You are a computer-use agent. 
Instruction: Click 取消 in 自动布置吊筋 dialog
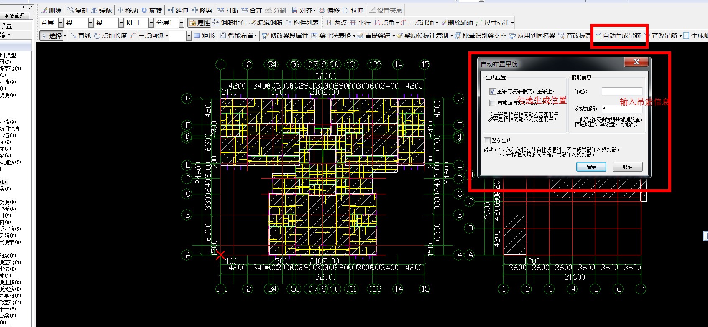click(x=627, y=167)
